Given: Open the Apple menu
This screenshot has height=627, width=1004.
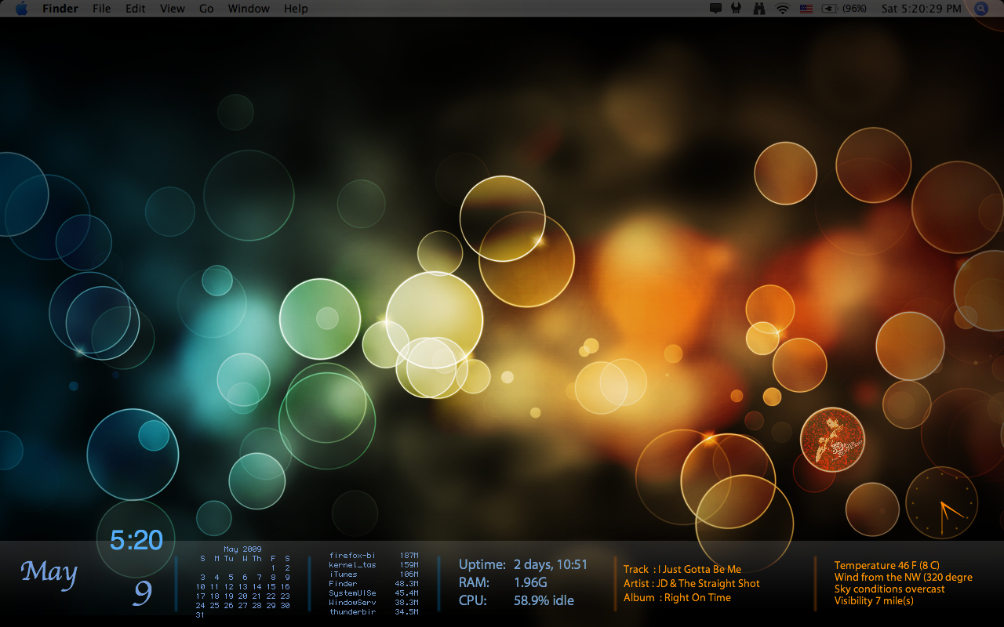Looking at the screenshot, I should [x=21, y=9].
